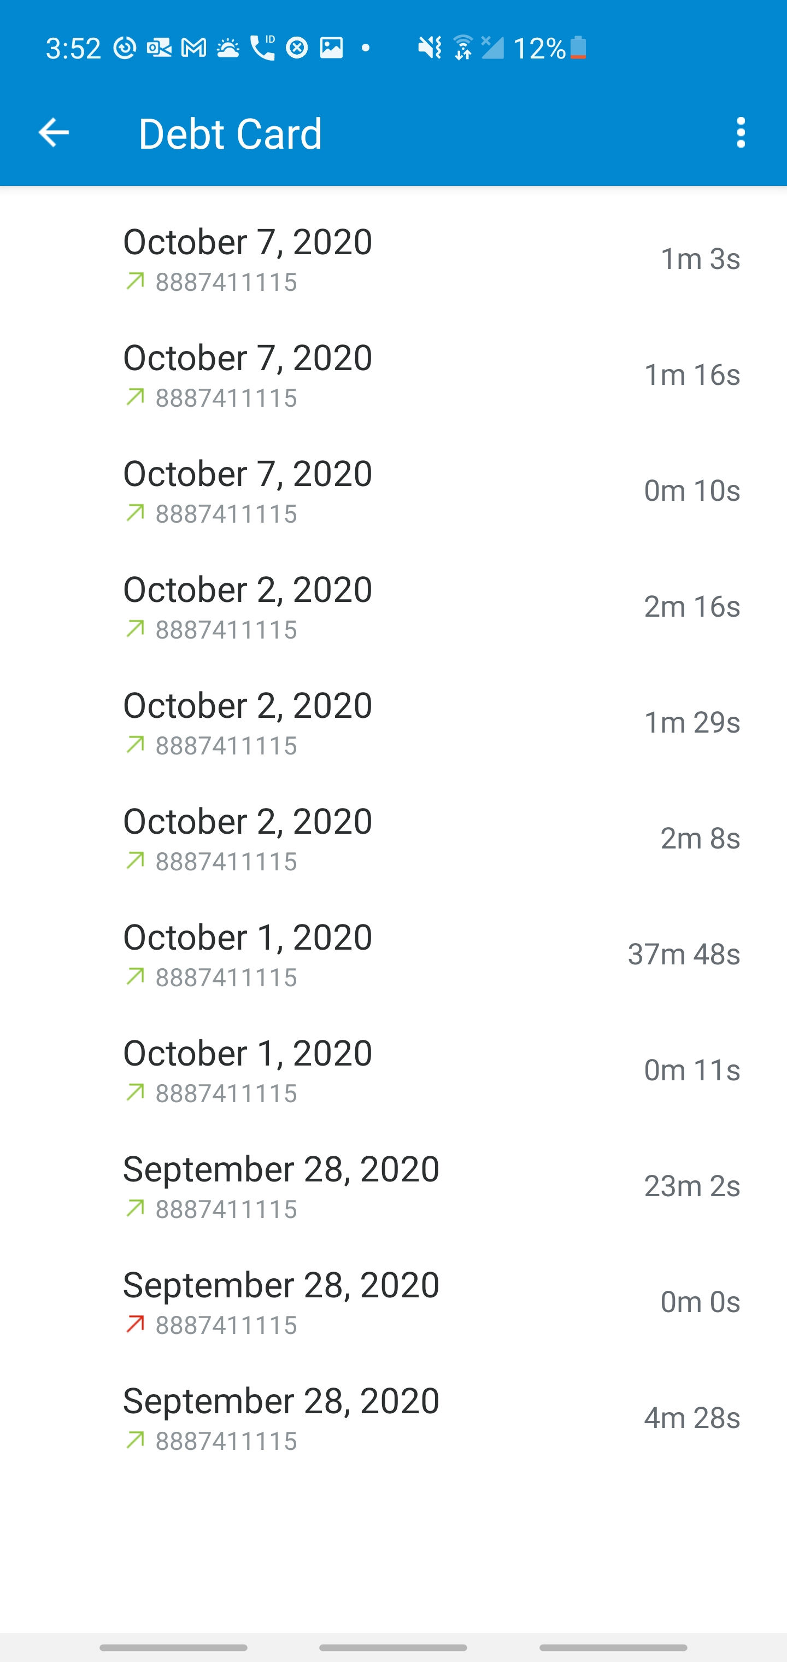Tap the Debt Card title
This screenshot has width=787, height=1662.
coord(230,133)
